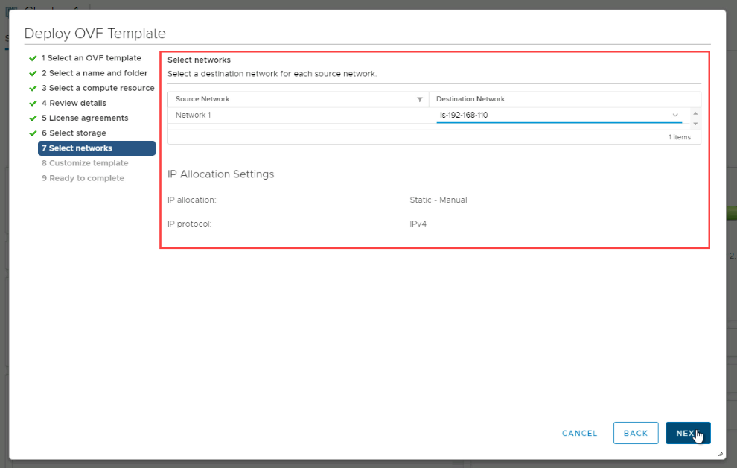Click the BACK button
The height and width of the screenshot is (468, 737).
(x=635, y=433)
